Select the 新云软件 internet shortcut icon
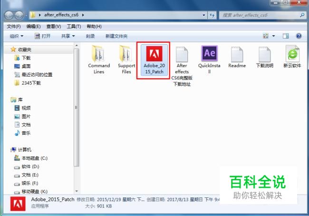The width and height of the screenshot is (309, 216). pyautogui.click(x=292, y=54)
